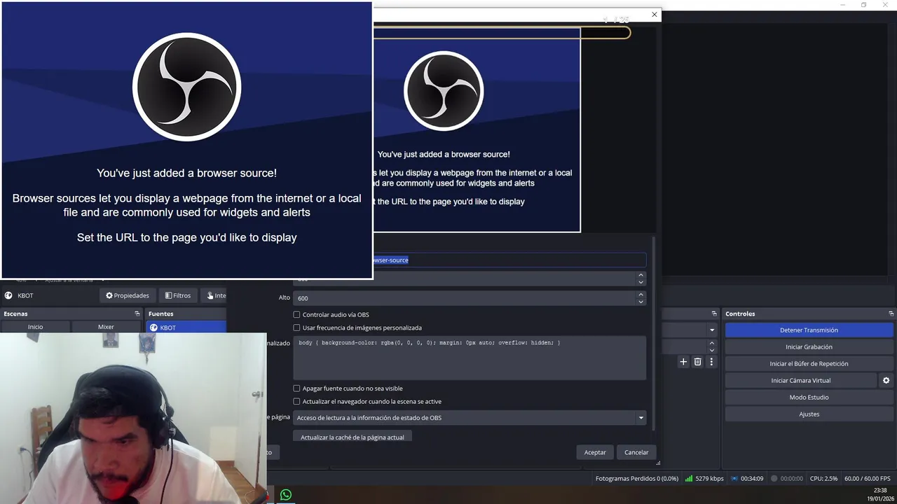Click Actualizar la caché de la página actual
Screen dimensions: 897x504
tap(352, 437)
